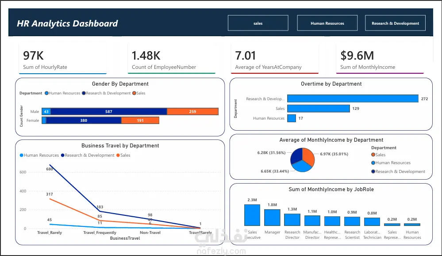Select the Human Resources filter button
This screenshot has height=256, width=442.
[x=327, y=23]
